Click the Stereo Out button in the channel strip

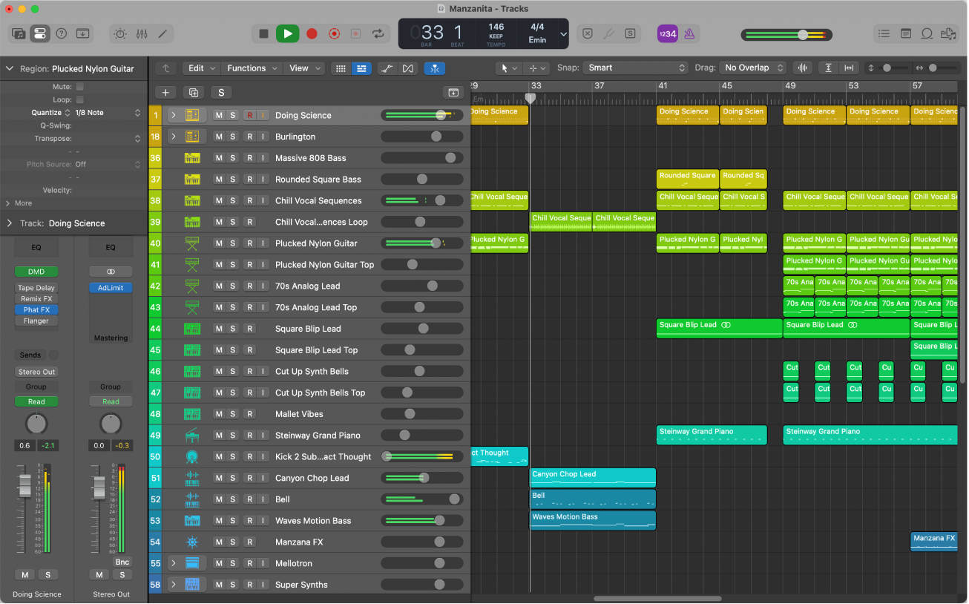(36, 371)
